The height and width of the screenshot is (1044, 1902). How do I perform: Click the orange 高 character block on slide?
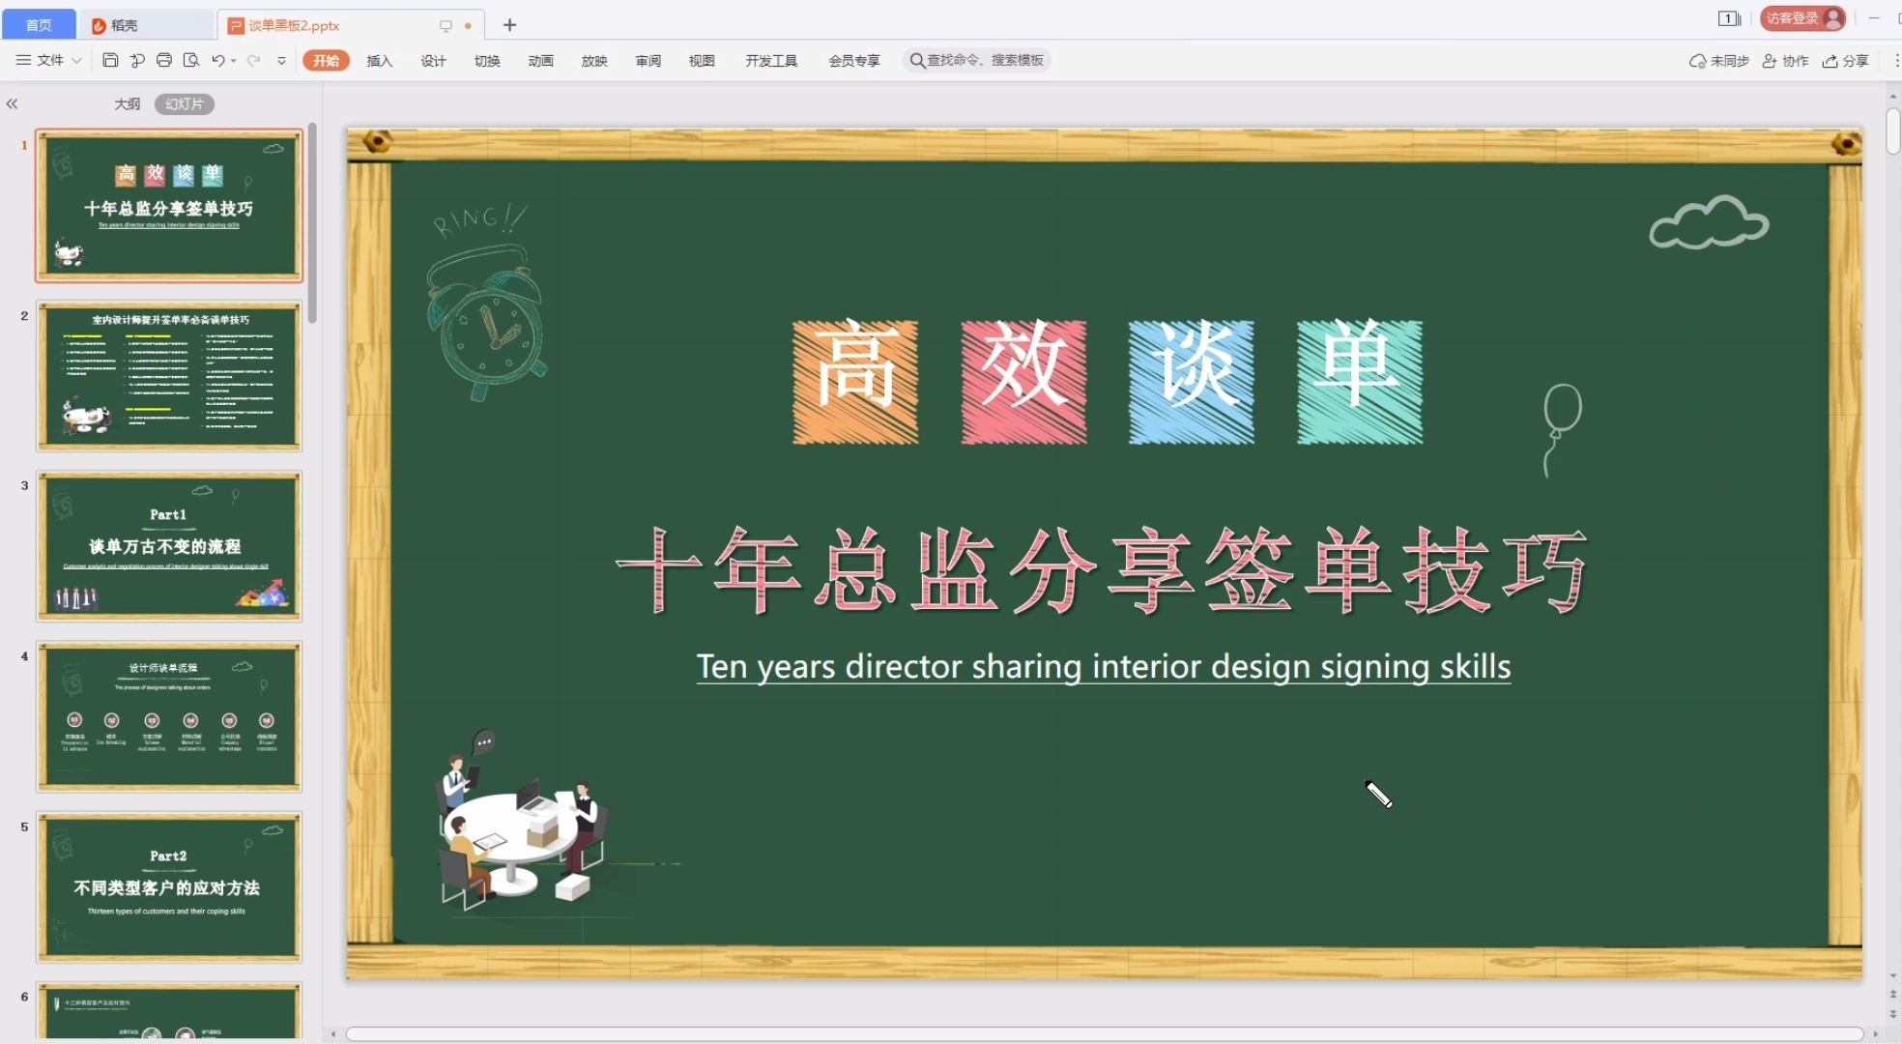click(855, 382)
